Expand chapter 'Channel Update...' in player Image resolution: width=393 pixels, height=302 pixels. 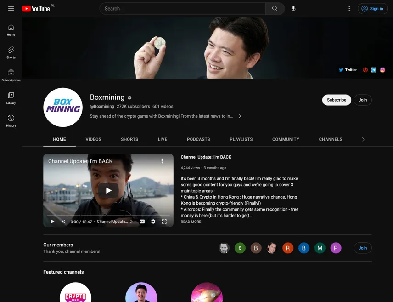click(115, 222)
